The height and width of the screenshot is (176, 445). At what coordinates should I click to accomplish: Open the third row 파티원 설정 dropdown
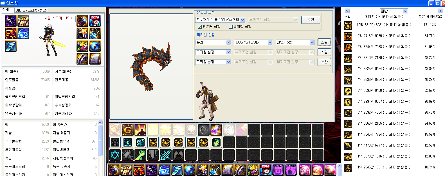pos(213,62)
